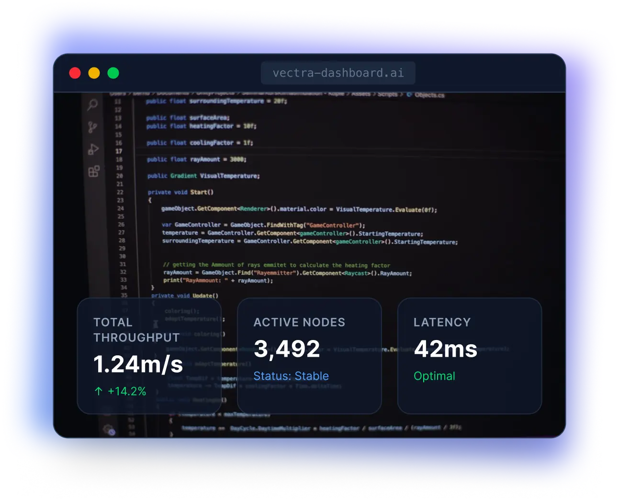Open the Search view in the activity bar
The image size is (619, 499).
92,104
